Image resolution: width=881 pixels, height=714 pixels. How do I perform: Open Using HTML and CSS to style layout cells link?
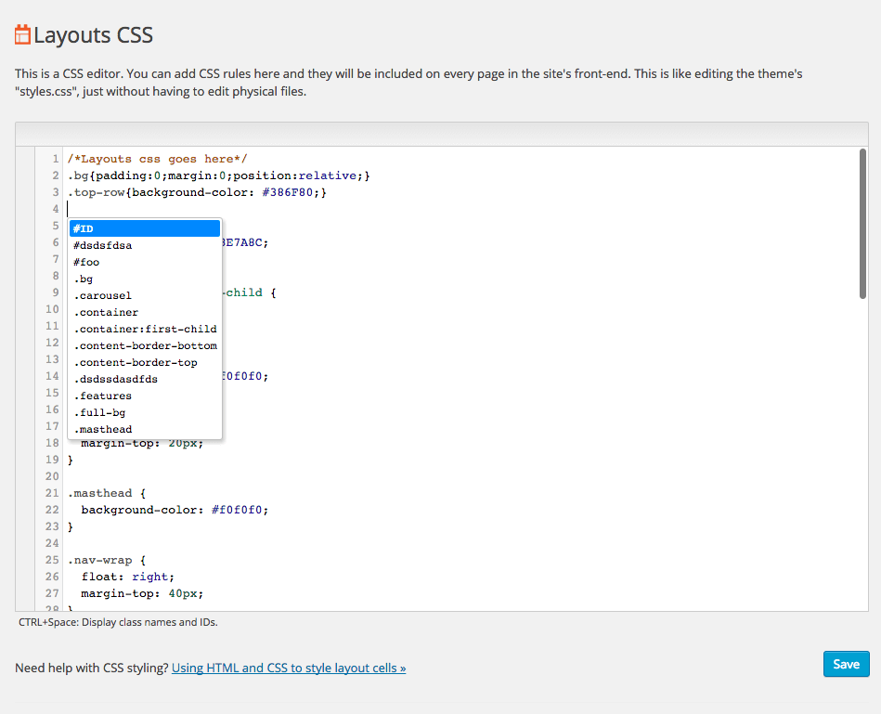pos(289,668)
